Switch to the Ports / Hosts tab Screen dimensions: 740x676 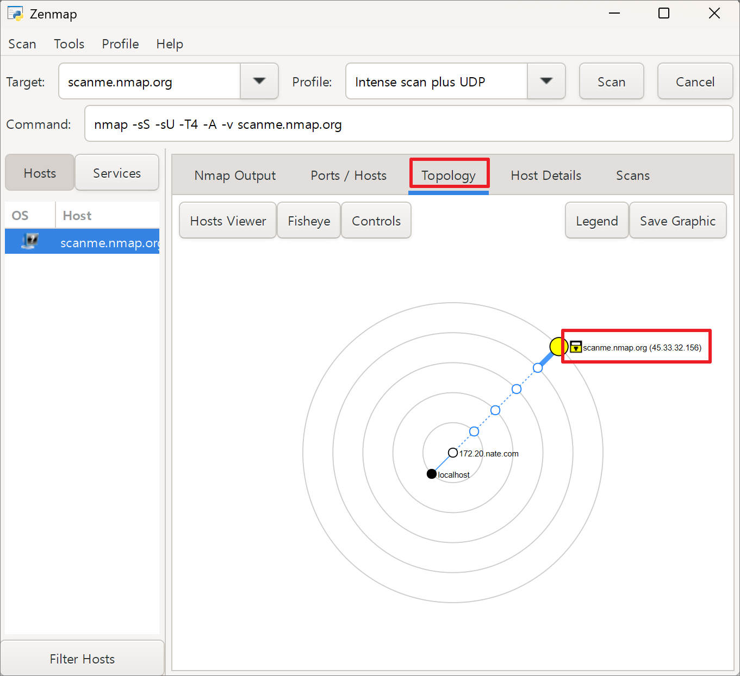tap(349, 176)
